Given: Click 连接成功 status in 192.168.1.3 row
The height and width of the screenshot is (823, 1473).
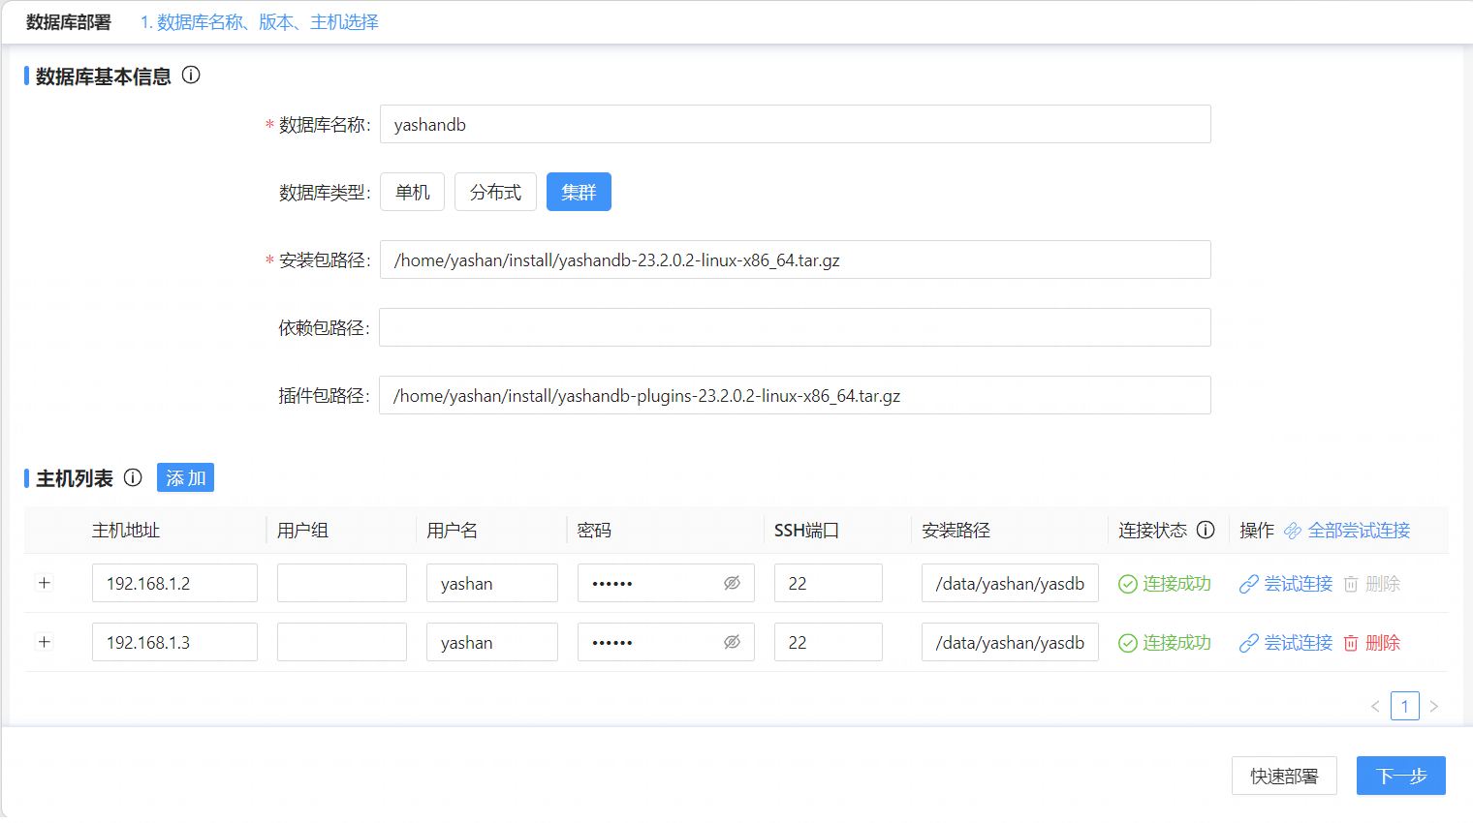Looking at the screenshot, I should tap(1176, 643).
